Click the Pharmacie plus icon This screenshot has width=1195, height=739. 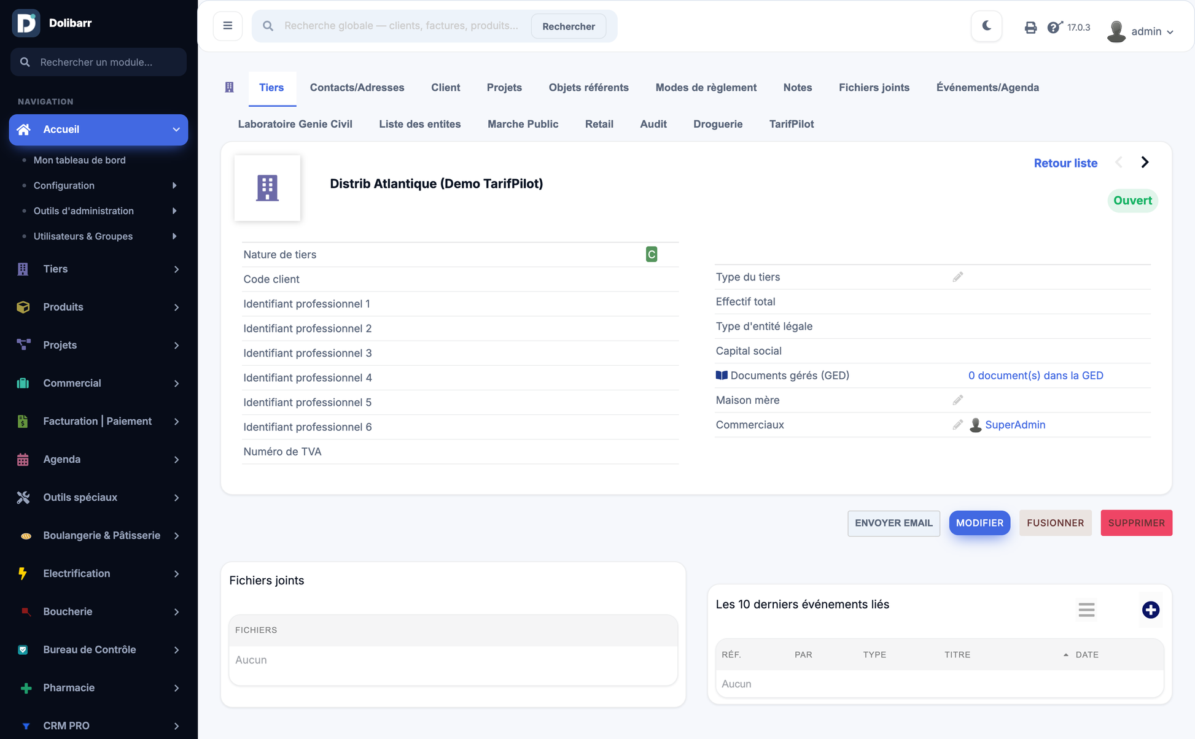(x=25, y=688)
